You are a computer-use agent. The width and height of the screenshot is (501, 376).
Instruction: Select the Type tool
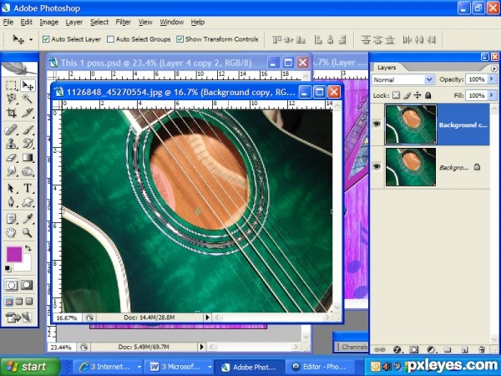tap(28, 188)
